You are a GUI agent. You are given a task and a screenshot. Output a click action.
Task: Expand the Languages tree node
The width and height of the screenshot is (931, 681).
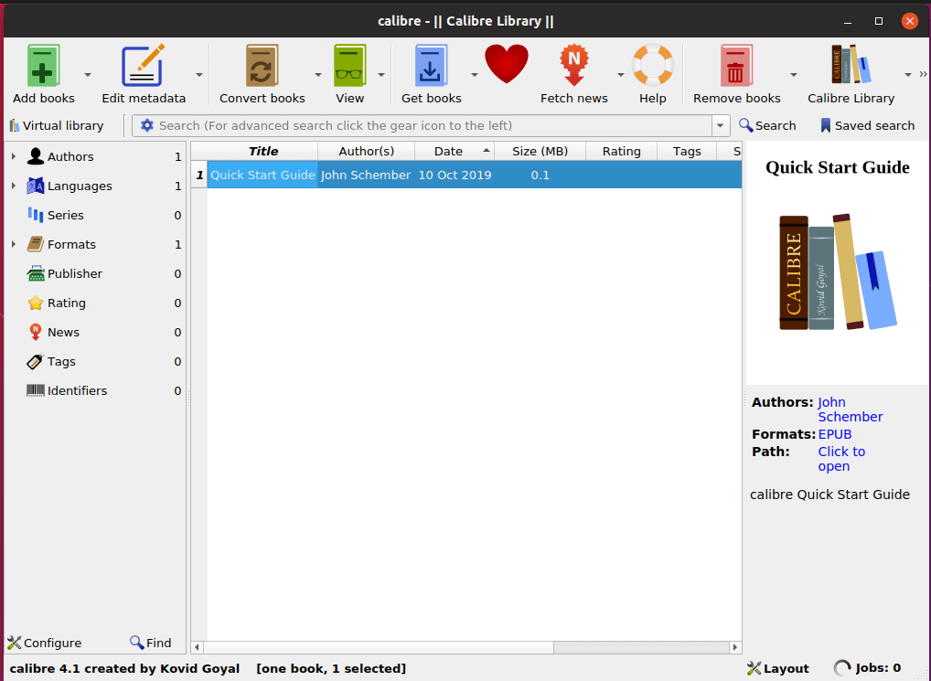(13, 186)
